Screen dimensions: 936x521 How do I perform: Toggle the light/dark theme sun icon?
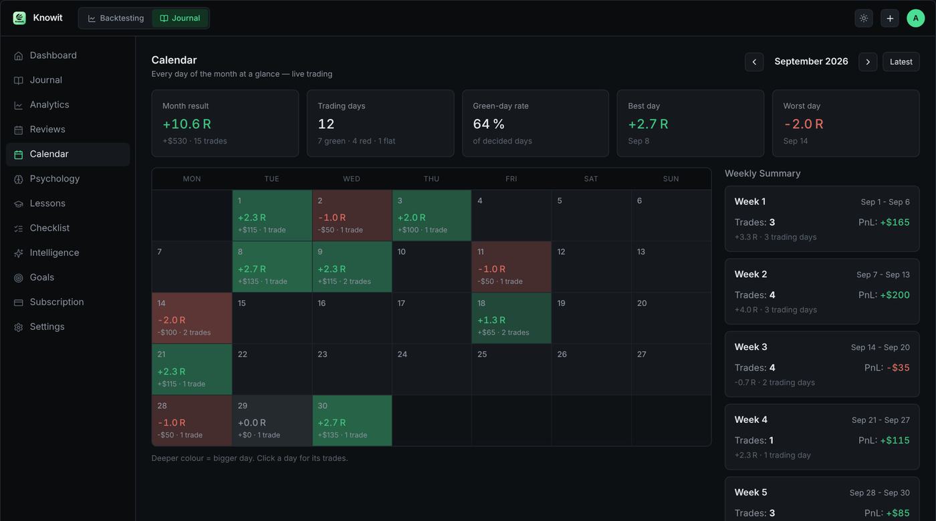point(864,18)
